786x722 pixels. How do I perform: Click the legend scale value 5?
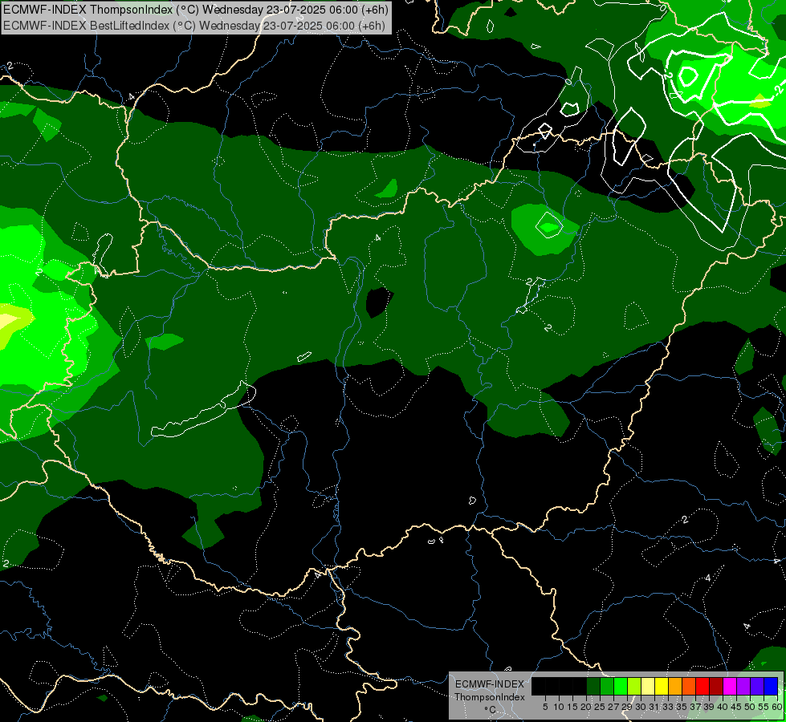coord(545,707)
